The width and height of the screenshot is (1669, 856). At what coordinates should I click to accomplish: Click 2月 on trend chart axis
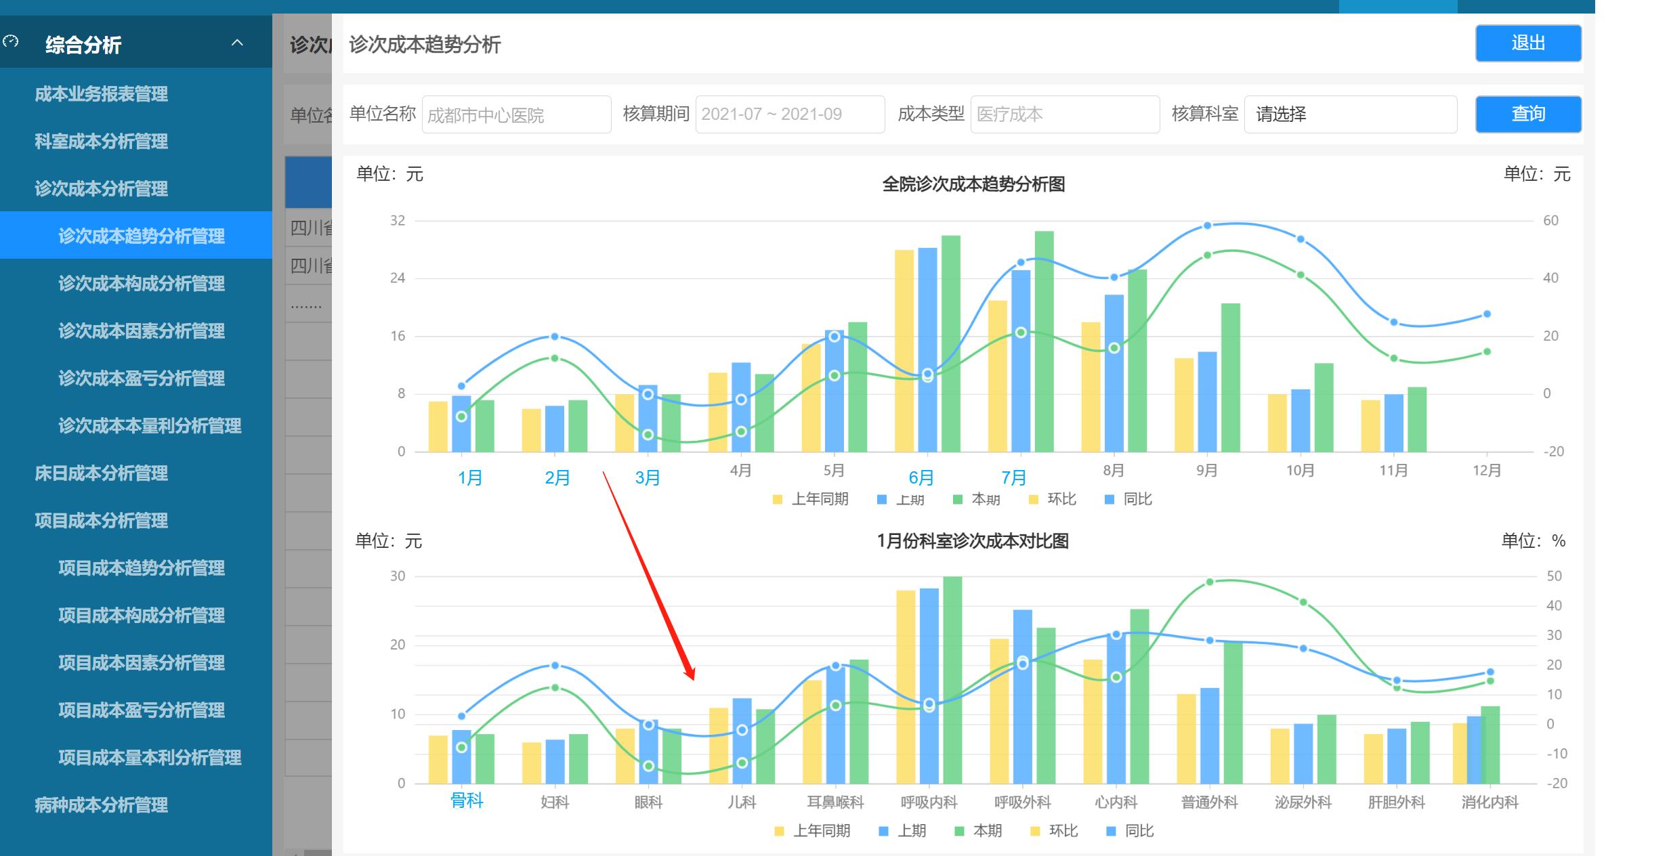tap(557, 478)
